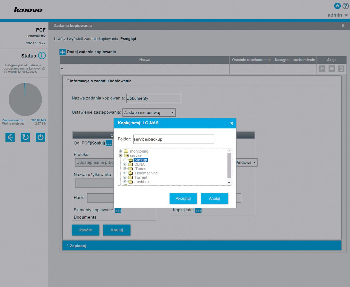
Task: Click the Folder path input field
Action: coord(174,139)
